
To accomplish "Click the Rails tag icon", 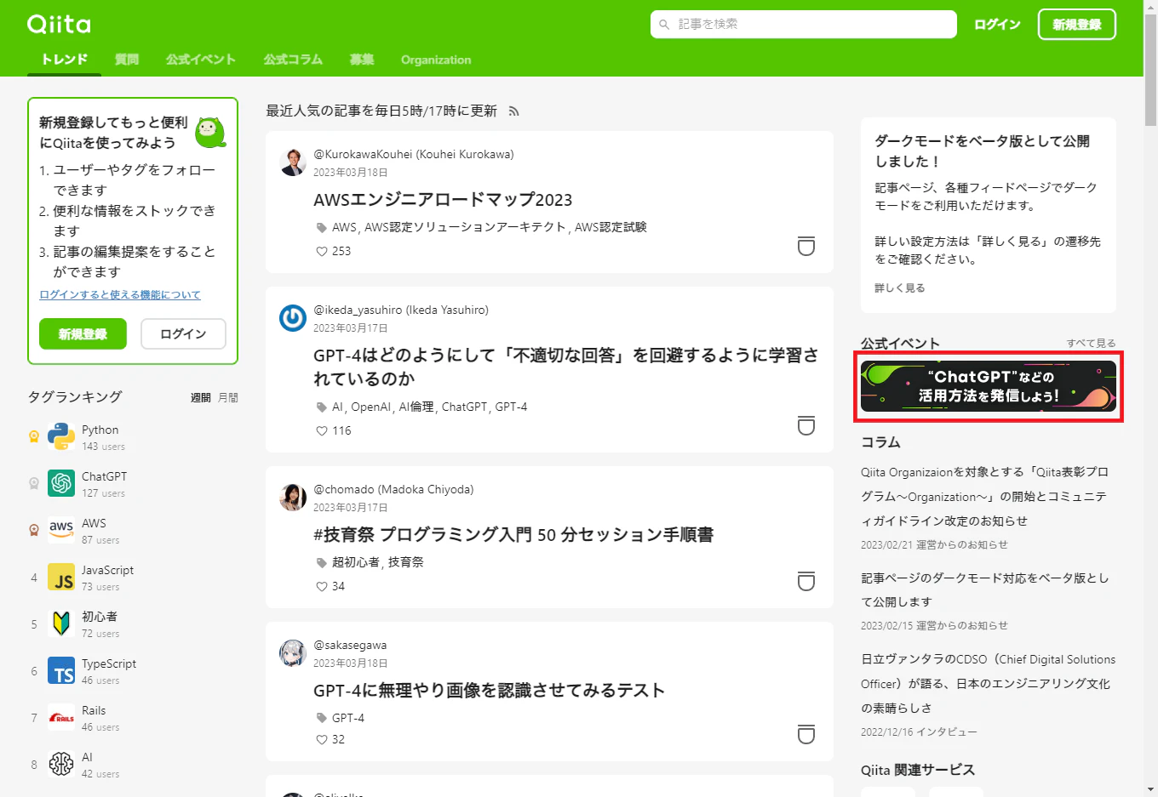I will 61,717.
